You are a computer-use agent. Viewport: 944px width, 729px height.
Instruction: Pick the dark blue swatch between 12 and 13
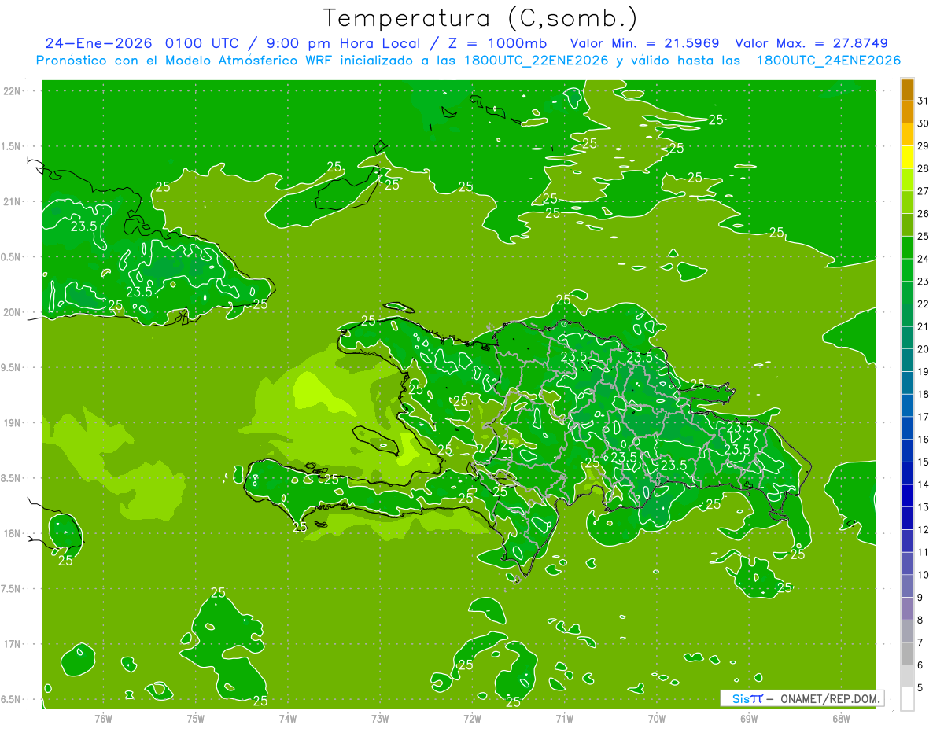tap(907, 519)
